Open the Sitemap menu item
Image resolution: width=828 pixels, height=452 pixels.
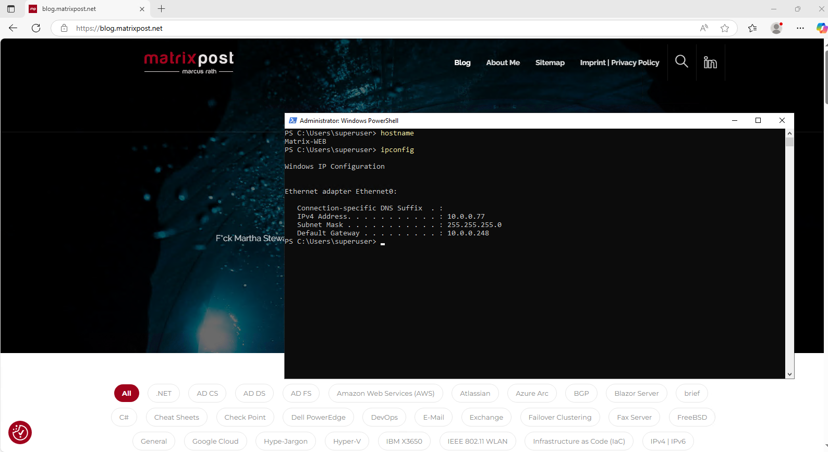pos(550,62)
